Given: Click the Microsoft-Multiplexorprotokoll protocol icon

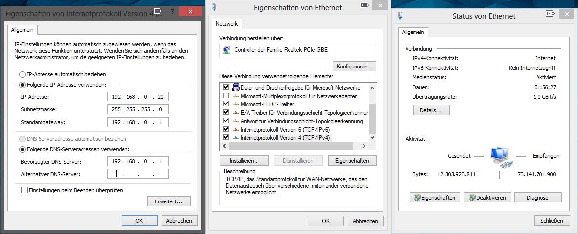Looking at the screenshot, I should (x=235, y=96).
